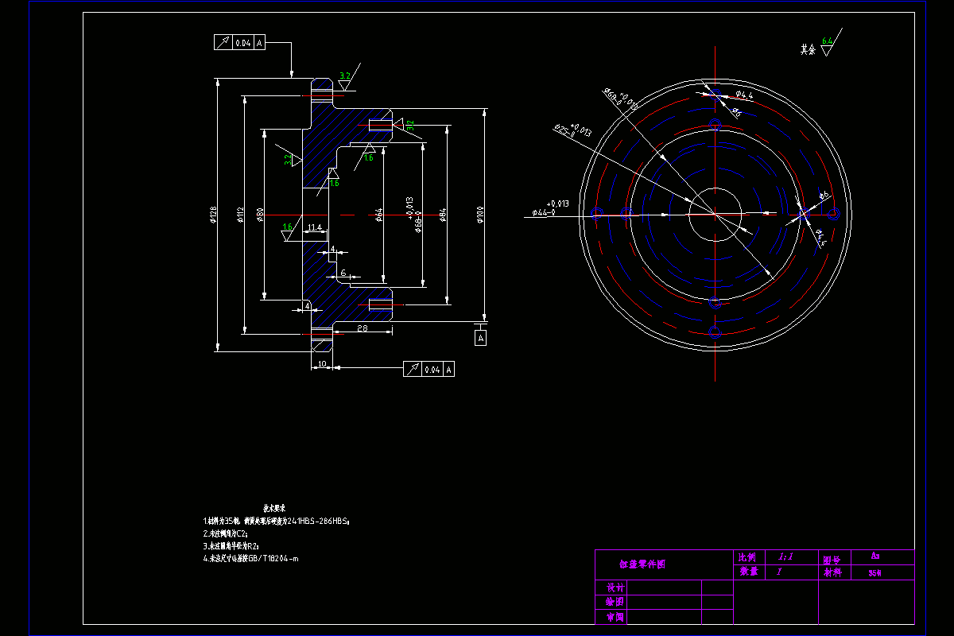
Task: Select the bottom 0.04 A runout tolerance frame
Action: click(x=429, y=369)
